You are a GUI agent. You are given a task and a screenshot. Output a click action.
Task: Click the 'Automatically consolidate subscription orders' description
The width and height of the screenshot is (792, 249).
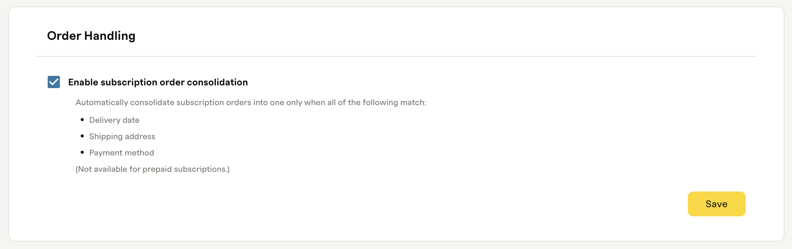click(x=251, y=102)
